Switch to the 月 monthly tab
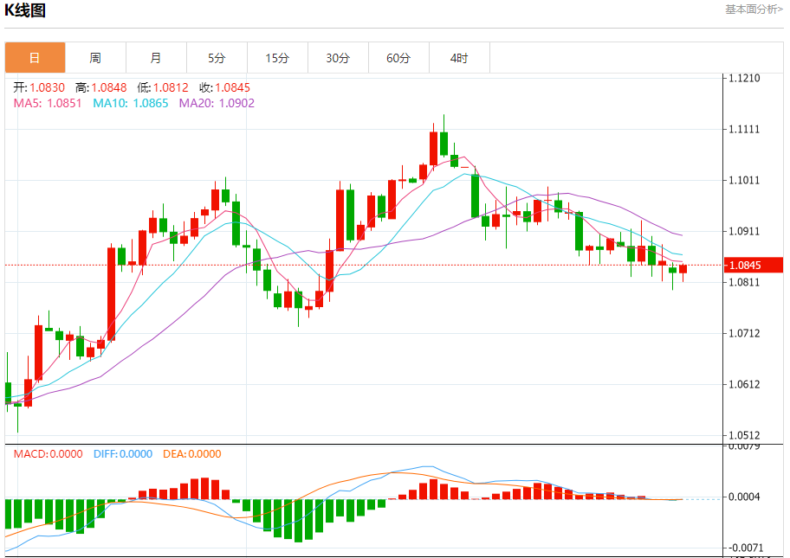Image resolution: width=790 pixels, height=558 pixels. [156, 58]
